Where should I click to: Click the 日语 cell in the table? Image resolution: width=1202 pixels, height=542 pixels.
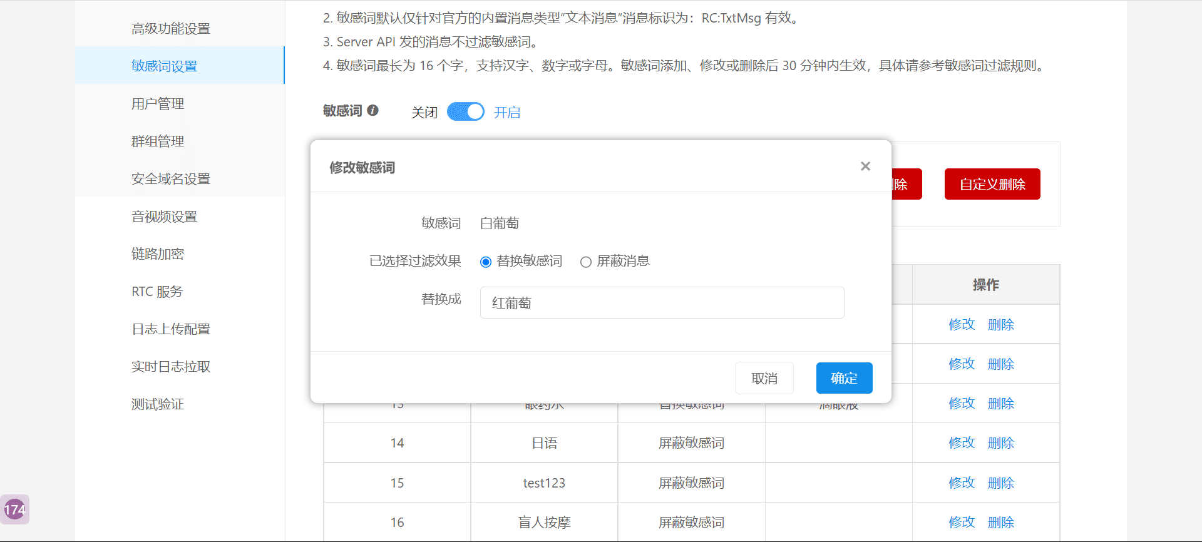(544, 443)
